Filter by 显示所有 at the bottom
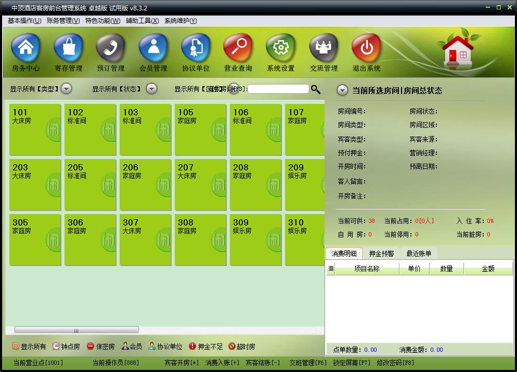 click(29, 347)
